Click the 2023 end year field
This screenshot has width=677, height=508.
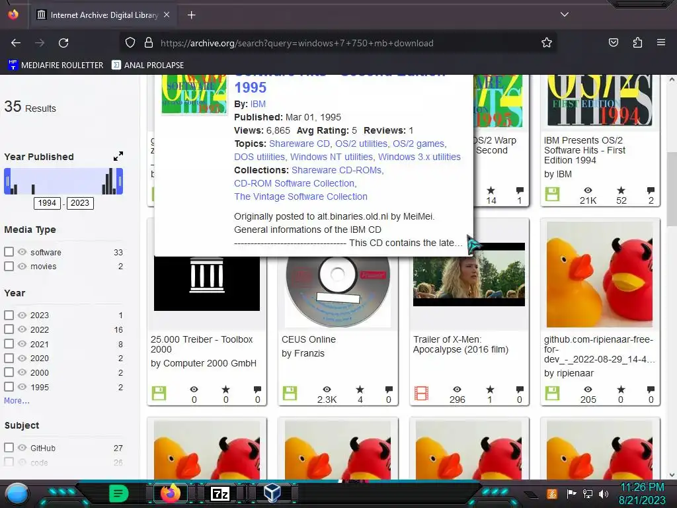pyautogui.click(x=80, y=203)
